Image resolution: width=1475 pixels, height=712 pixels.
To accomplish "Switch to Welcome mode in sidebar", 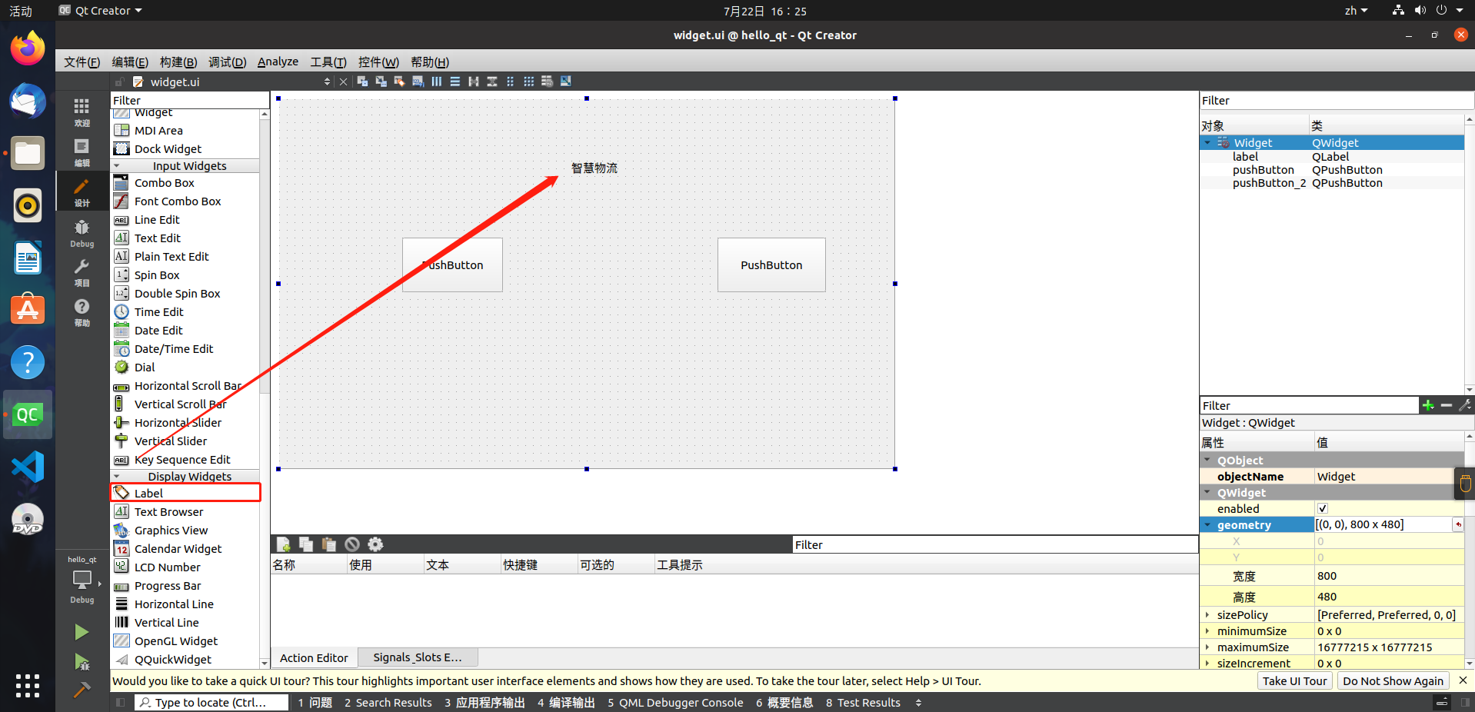I will click(82, 112).
